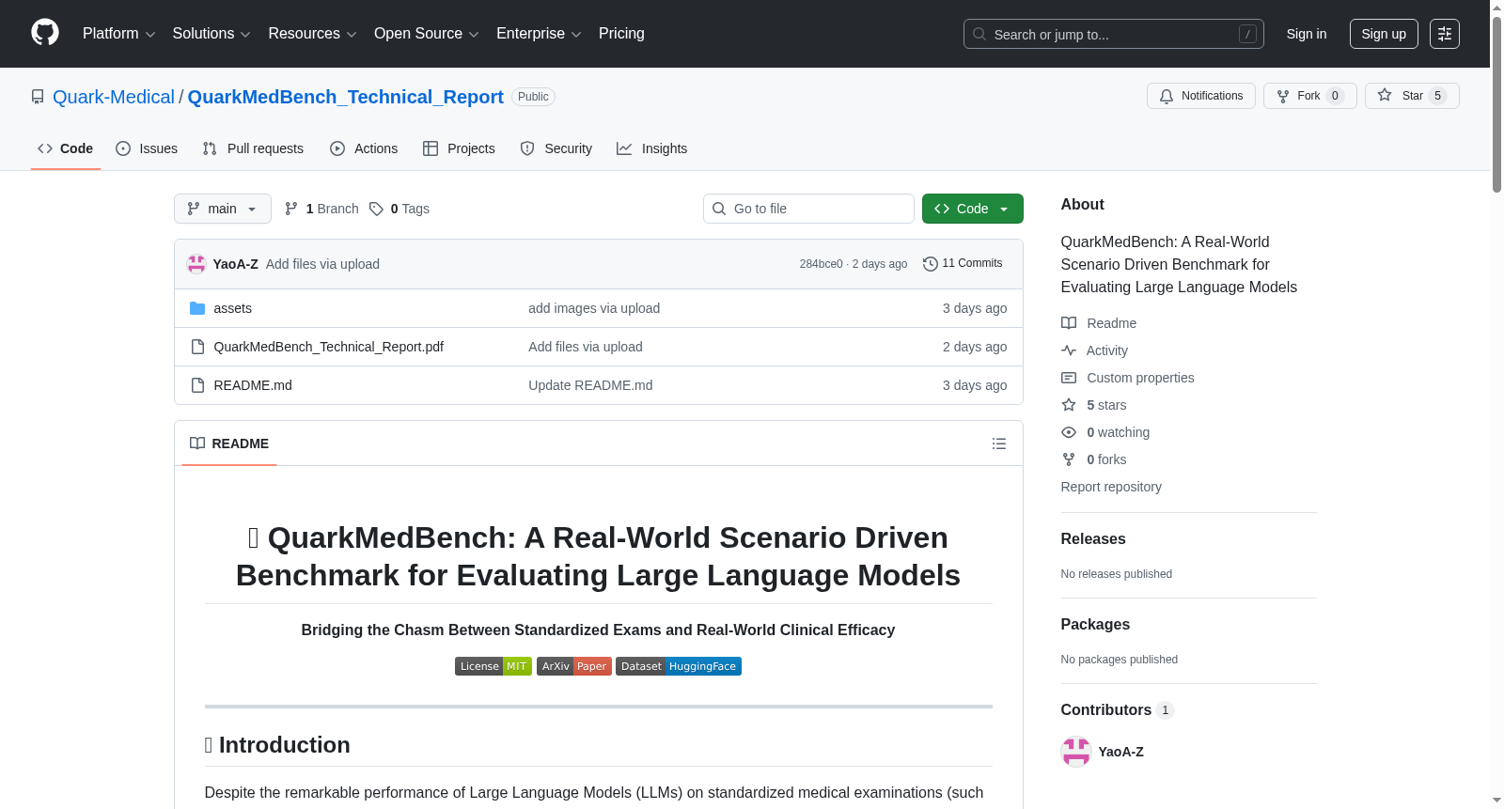Screen dimensions: 1504x809
Task: Click the PDF file icon
Action: (197, 347)
